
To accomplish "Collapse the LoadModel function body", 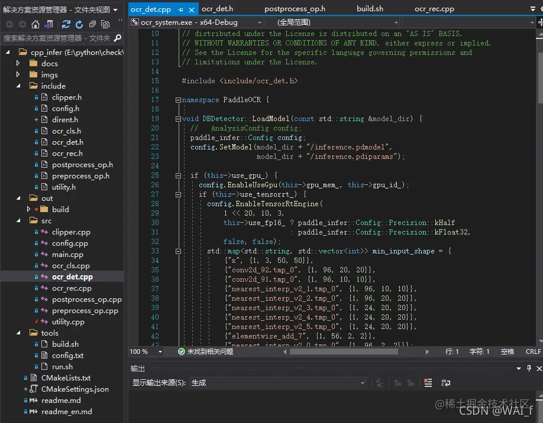I will coord(177,119).
